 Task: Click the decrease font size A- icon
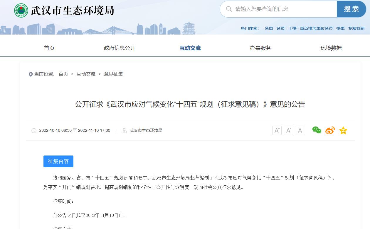[288, 130]
